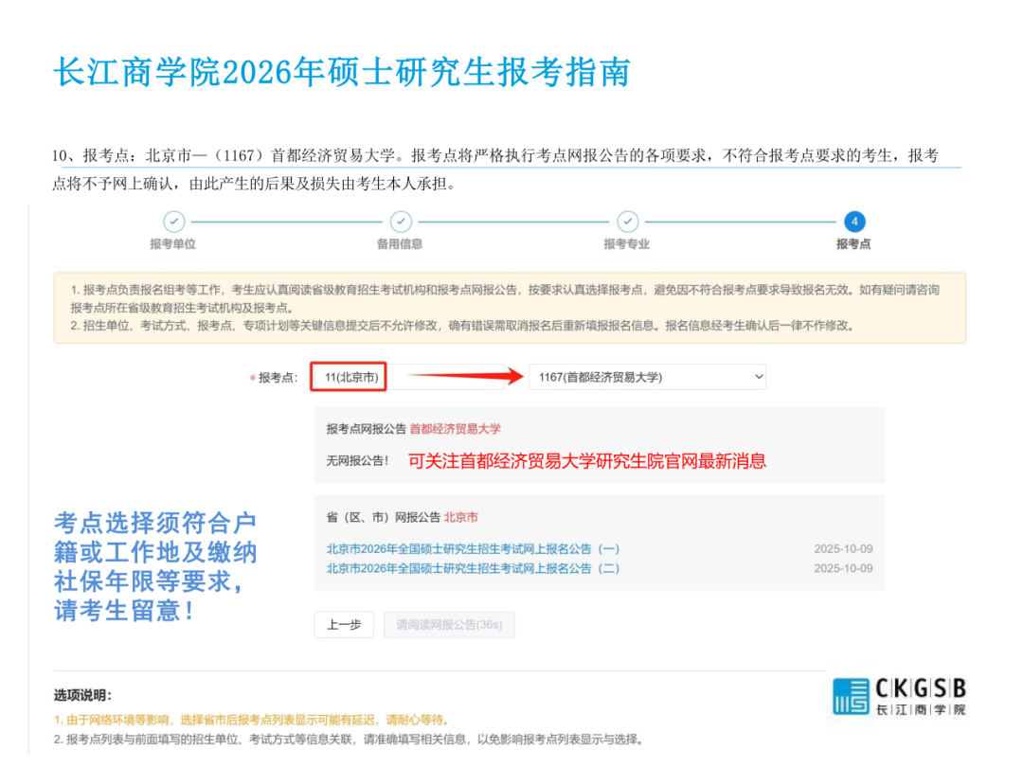The width and height of the screenshot is (1023, 767).
Task: Select the step 4 numbered circle
Action: (x=853, y=222)
